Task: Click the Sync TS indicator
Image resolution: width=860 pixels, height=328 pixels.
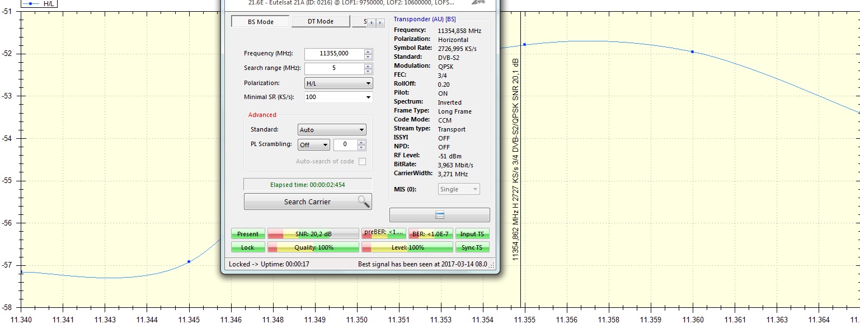Action: click(472, 247)
